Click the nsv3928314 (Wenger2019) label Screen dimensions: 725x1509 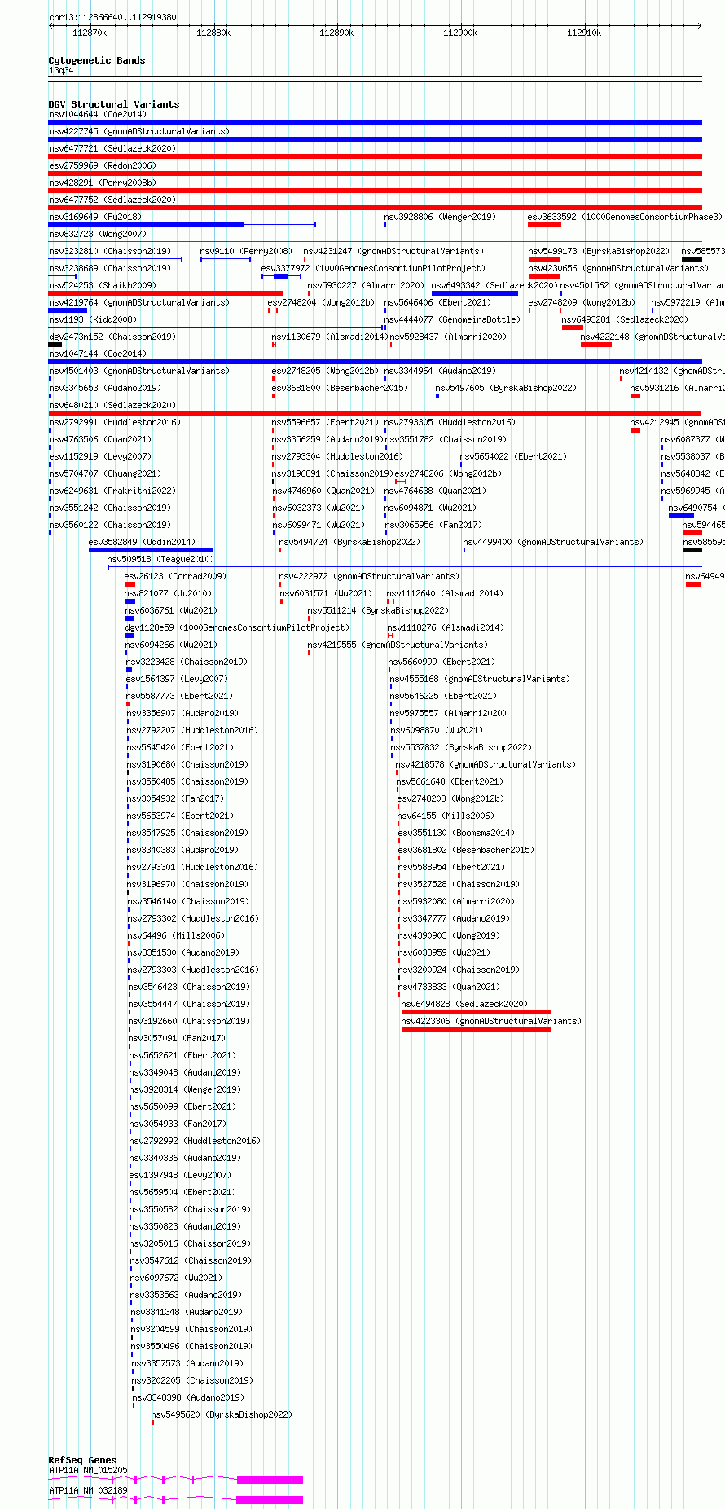(185, 1089)
